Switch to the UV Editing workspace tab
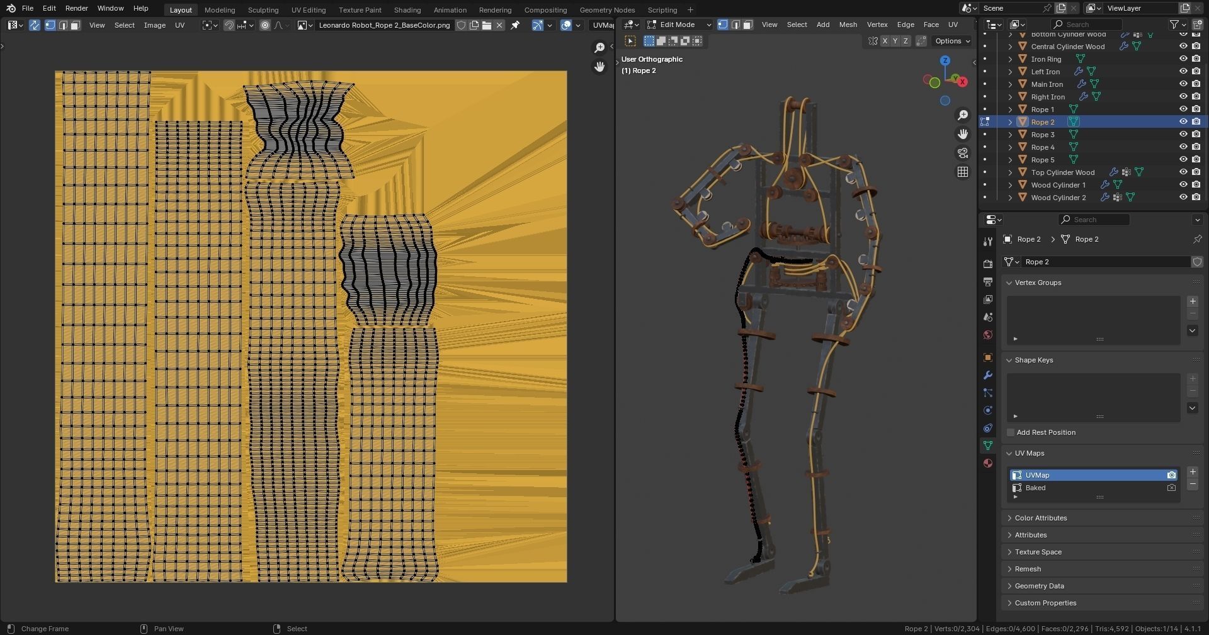The width and height of the screenshot is (1209, 635). pyautogui.click(x=309, y=10)
